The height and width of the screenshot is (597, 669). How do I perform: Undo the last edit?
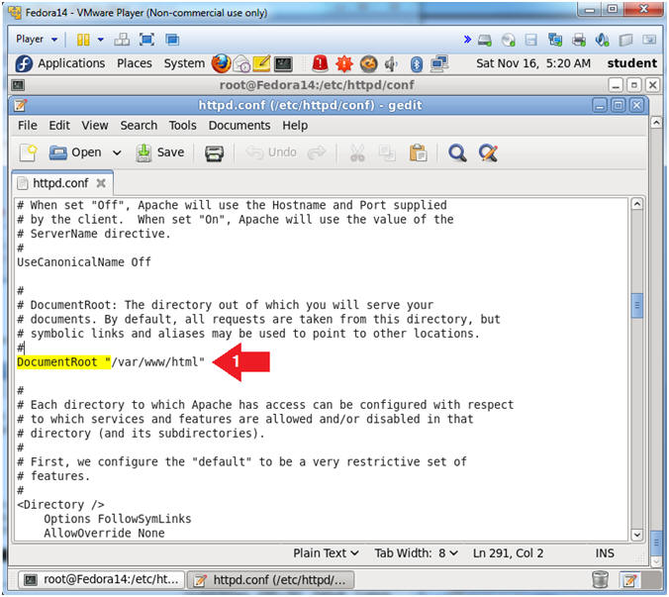pyautogui.click(x=271, y=151)
